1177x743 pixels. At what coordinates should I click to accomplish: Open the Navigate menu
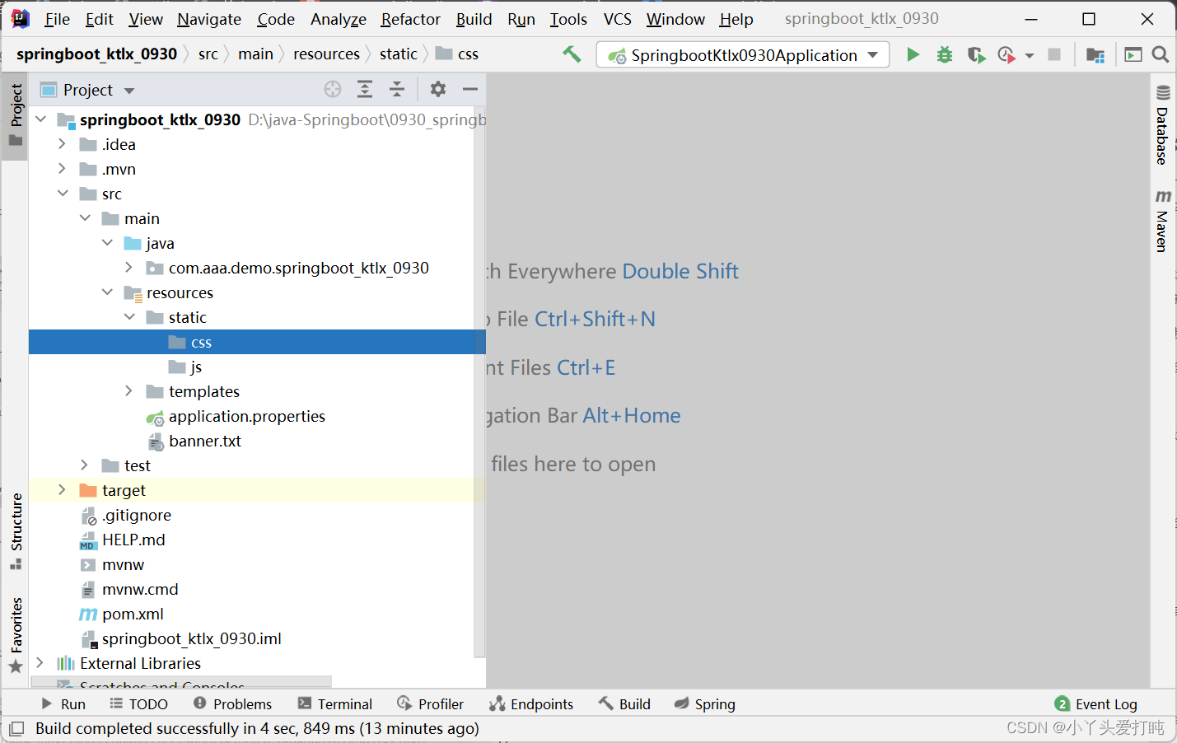209,19
